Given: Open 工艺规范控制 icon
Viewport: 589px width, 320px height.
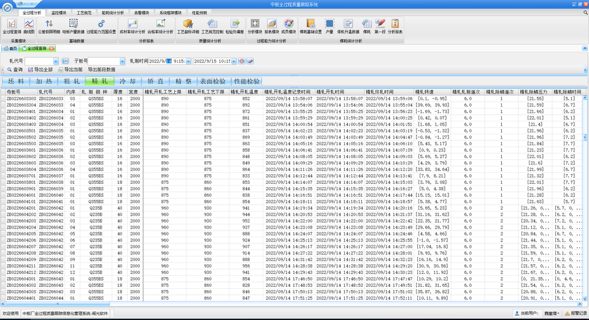Looking at the screenshot, I should click(212, 26).
